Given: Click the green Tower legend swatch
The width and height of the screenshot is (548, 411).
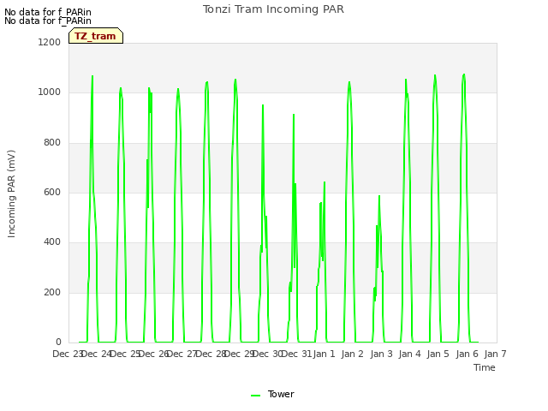Looking at the screenshot, I should click(x=255, y=396).
